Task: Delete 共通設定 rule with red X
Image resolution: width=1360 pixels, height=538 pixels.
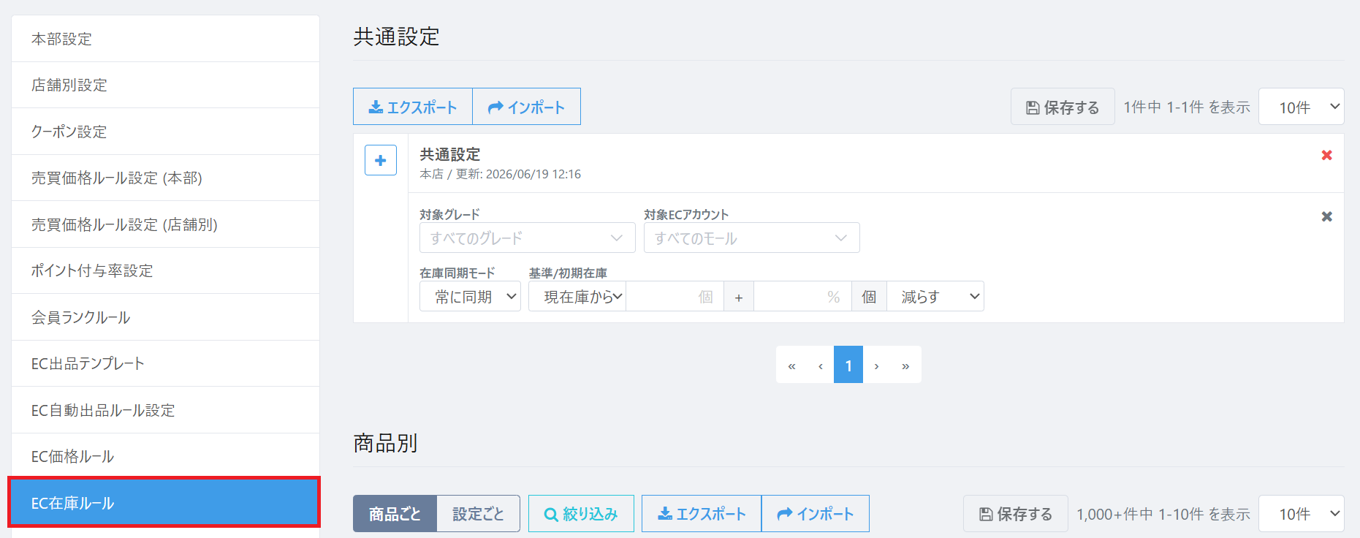Action: [x=1327, y=155]
